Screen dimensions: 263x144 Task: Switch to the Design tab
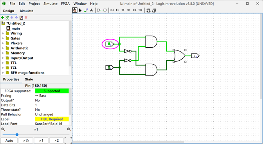(x=9, y=11)
